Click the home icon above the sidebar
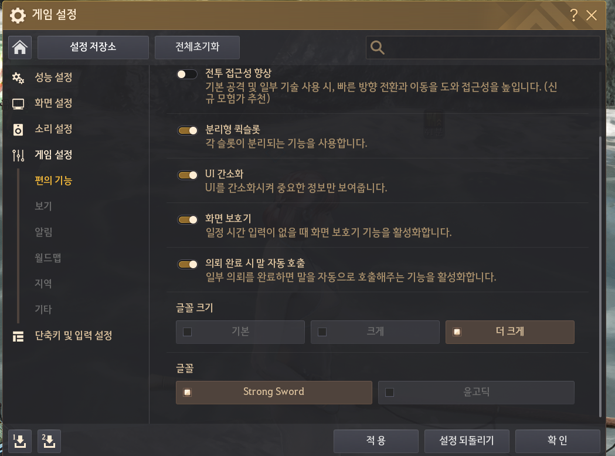Image resolution: width=615 pixels, height=456 pixels. (x=19, y=48)
